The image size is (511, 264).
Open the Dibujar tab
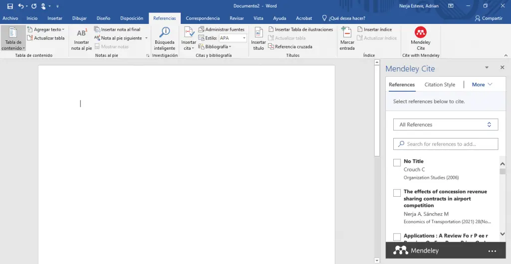79,18
